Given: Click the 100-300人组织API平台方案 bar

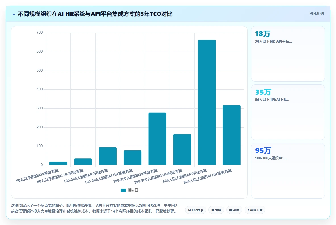Looking at the screenshot, I should click(x=108, y=156).
